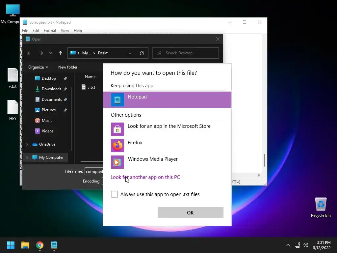Image resolution: width=337 pixels, height=253 pixels.
Task: Go back in the Open dialog
Action: (x=29, y=53)
